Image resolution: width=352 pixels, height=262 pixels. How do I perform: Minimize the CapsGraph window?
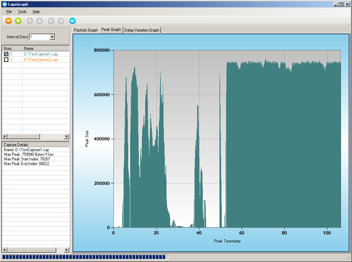pos(336,4)
